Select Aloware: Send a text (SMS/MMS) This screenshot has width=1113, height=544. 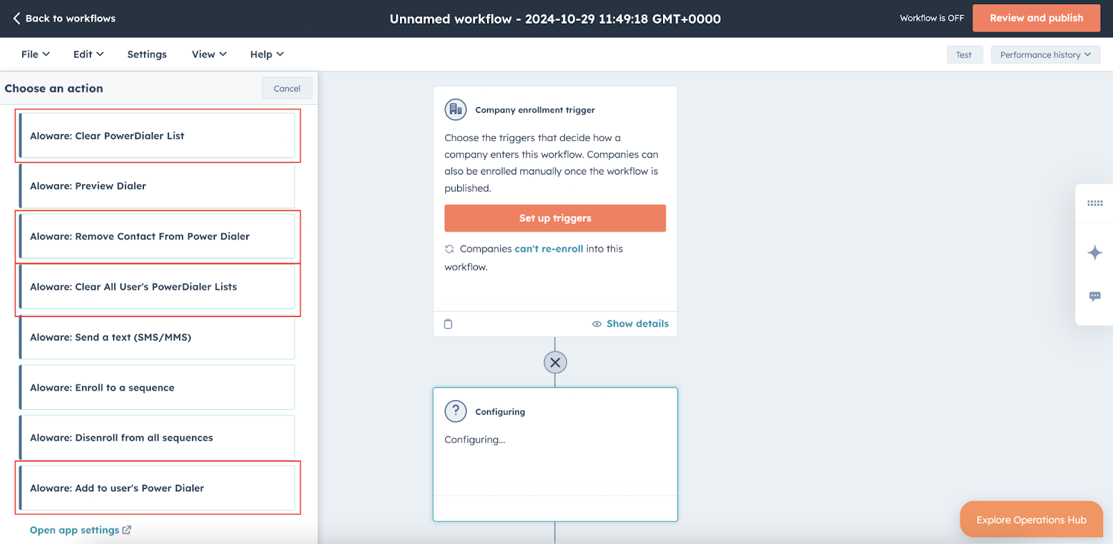[157, 337]
